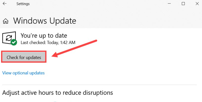Close the Settings window

click(x=197, y=4)
